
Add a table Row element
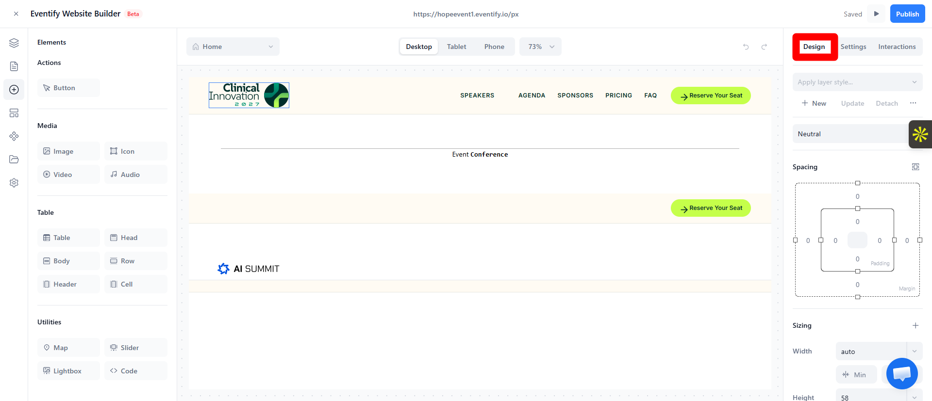point(136,261)
